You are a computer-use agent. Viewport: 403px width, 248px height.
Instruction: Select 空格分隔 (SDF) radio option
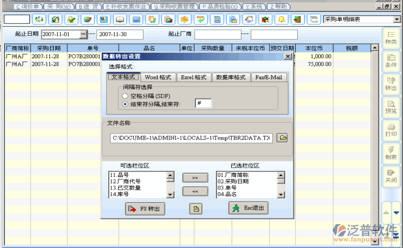(126, 96)
